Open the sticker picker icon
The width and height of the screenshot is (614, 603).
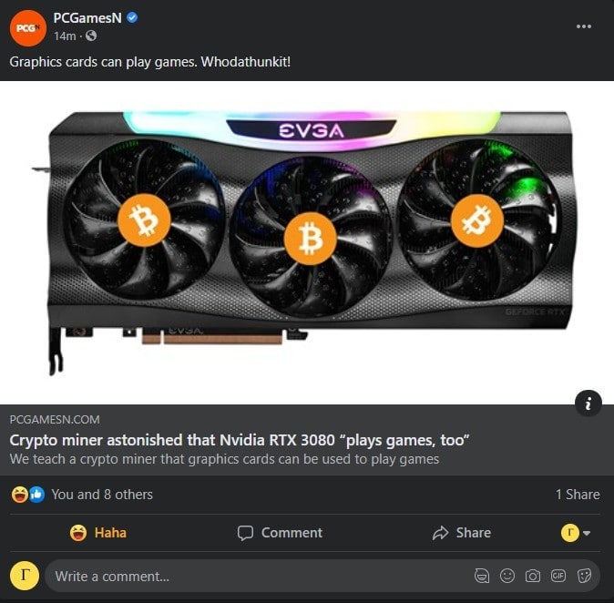coord(584,576)
